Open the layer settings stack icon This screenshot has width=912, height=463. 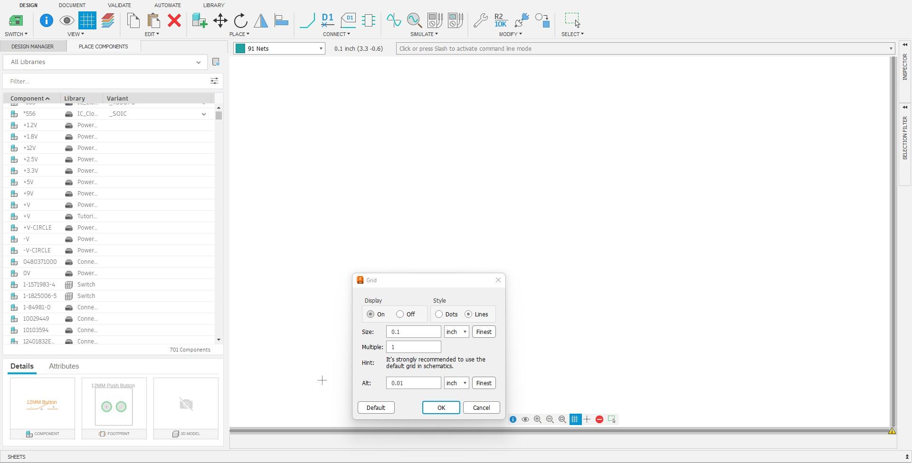pyautogui.click(x=108, y=20)
